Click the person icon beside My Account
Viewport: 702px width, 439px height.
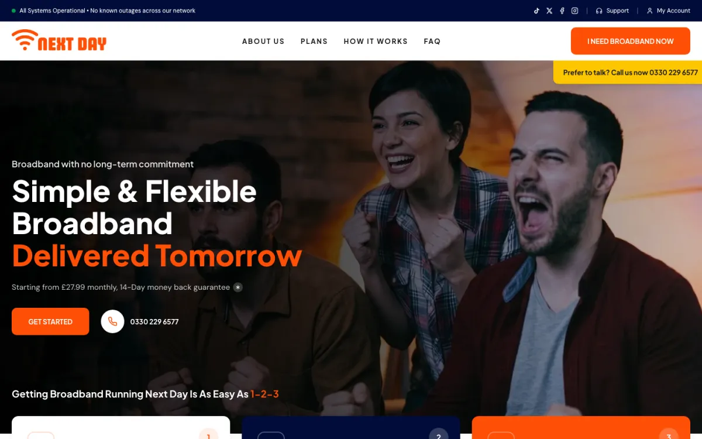coord(649,11)
